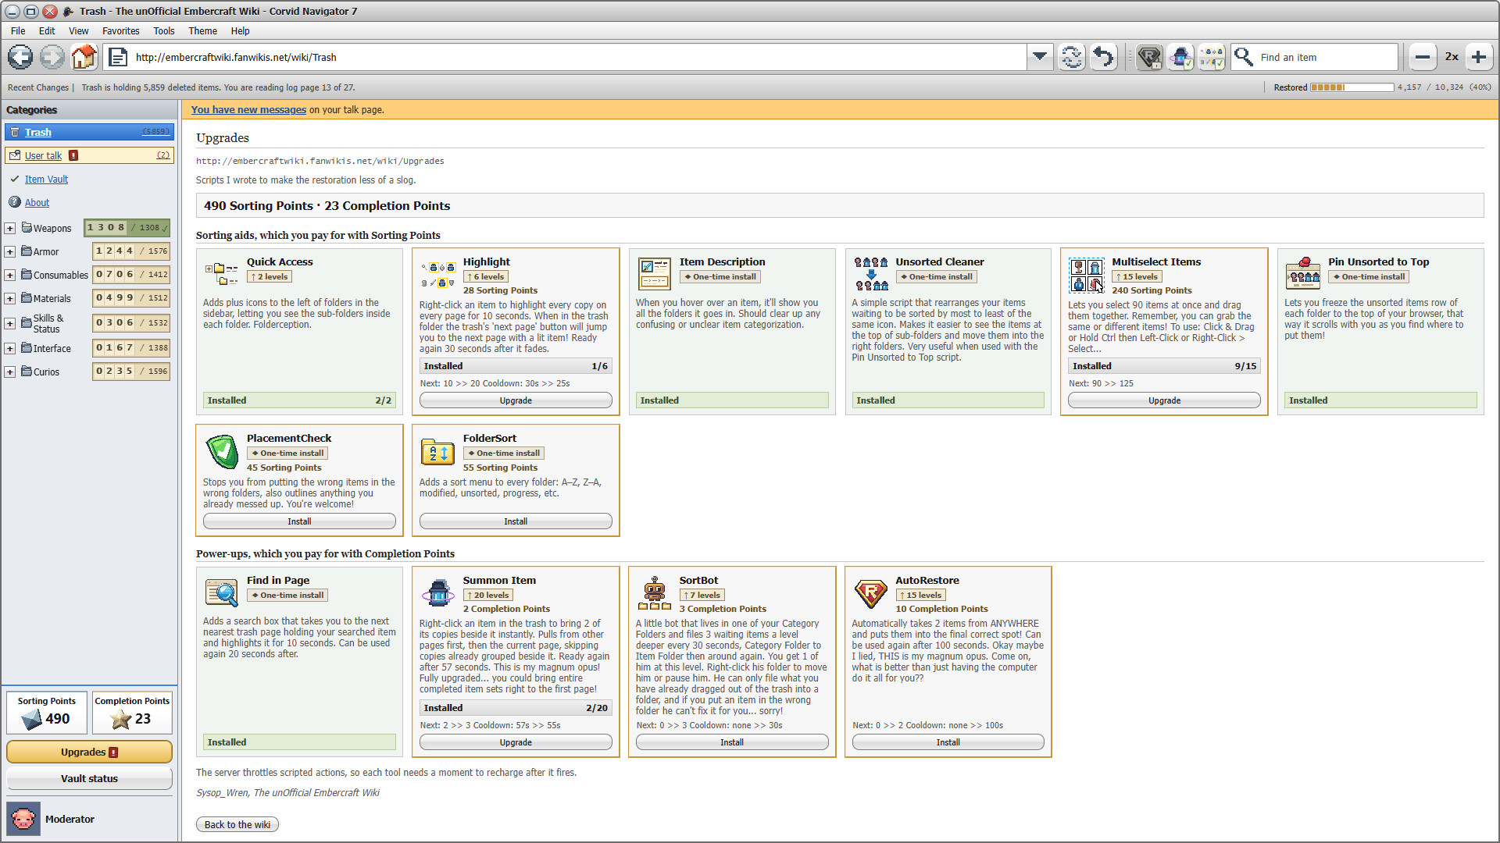
Task: Expand the Skills & Status folder
Action: 10,324
